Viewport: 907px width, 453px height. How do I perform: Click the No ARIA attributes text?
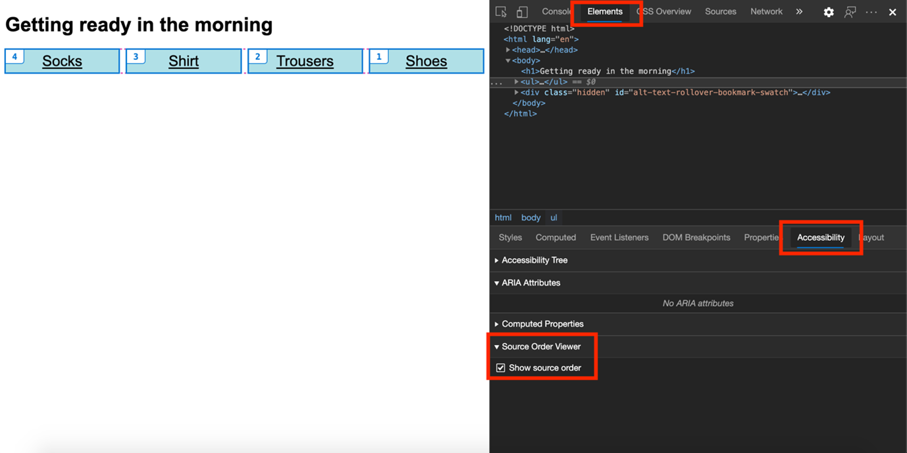click(698, 304)
